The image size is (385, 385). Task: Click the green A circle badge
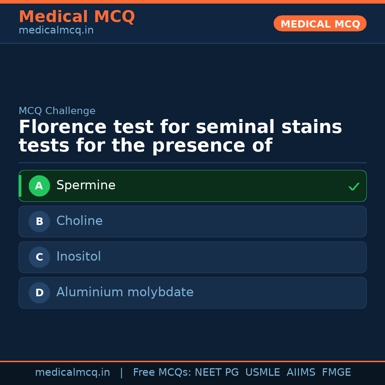[x=39, y=186]
